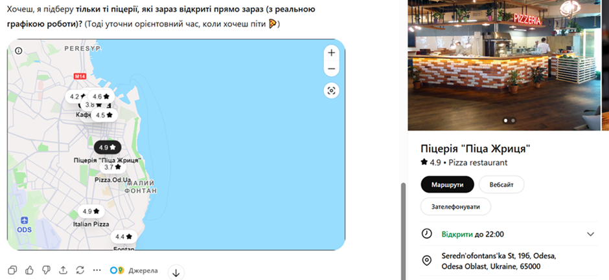The height and width of the screenshot is (280, 609).
Task: Open the Джерела sources list
Action: click(133, 270)
